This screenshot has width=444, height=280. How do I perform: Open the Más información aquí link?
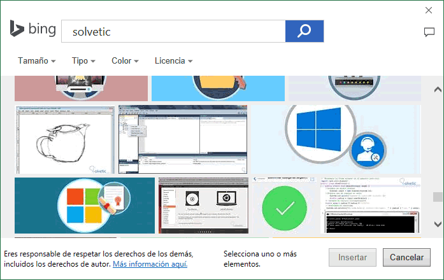(x=150, y=264)
